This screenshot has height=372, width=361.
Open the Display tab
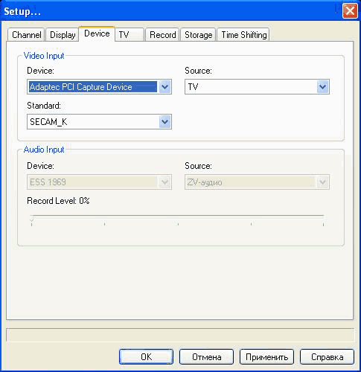63,34
